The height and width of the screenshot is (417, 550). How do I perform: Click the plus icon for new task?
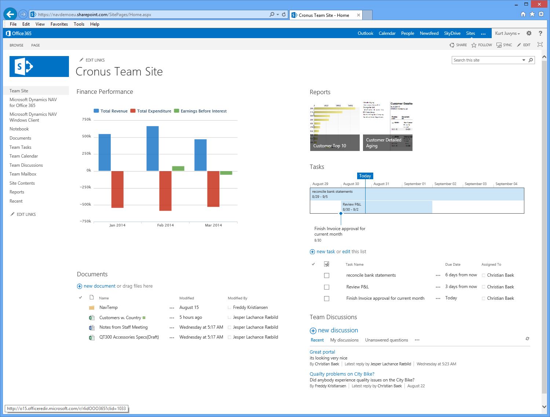(x=312, y=252)
